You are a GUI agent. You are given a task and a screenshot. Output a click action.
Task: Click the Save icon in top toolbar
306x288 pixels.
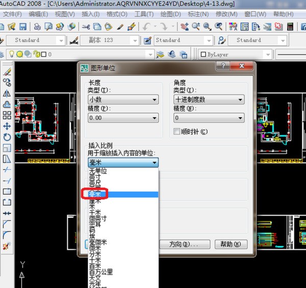(24, 27)
